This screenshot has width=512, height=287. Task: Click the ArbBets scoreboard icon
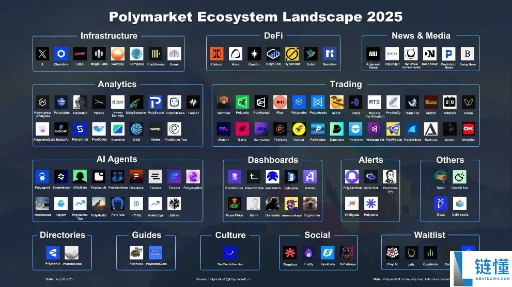[449, 103]
